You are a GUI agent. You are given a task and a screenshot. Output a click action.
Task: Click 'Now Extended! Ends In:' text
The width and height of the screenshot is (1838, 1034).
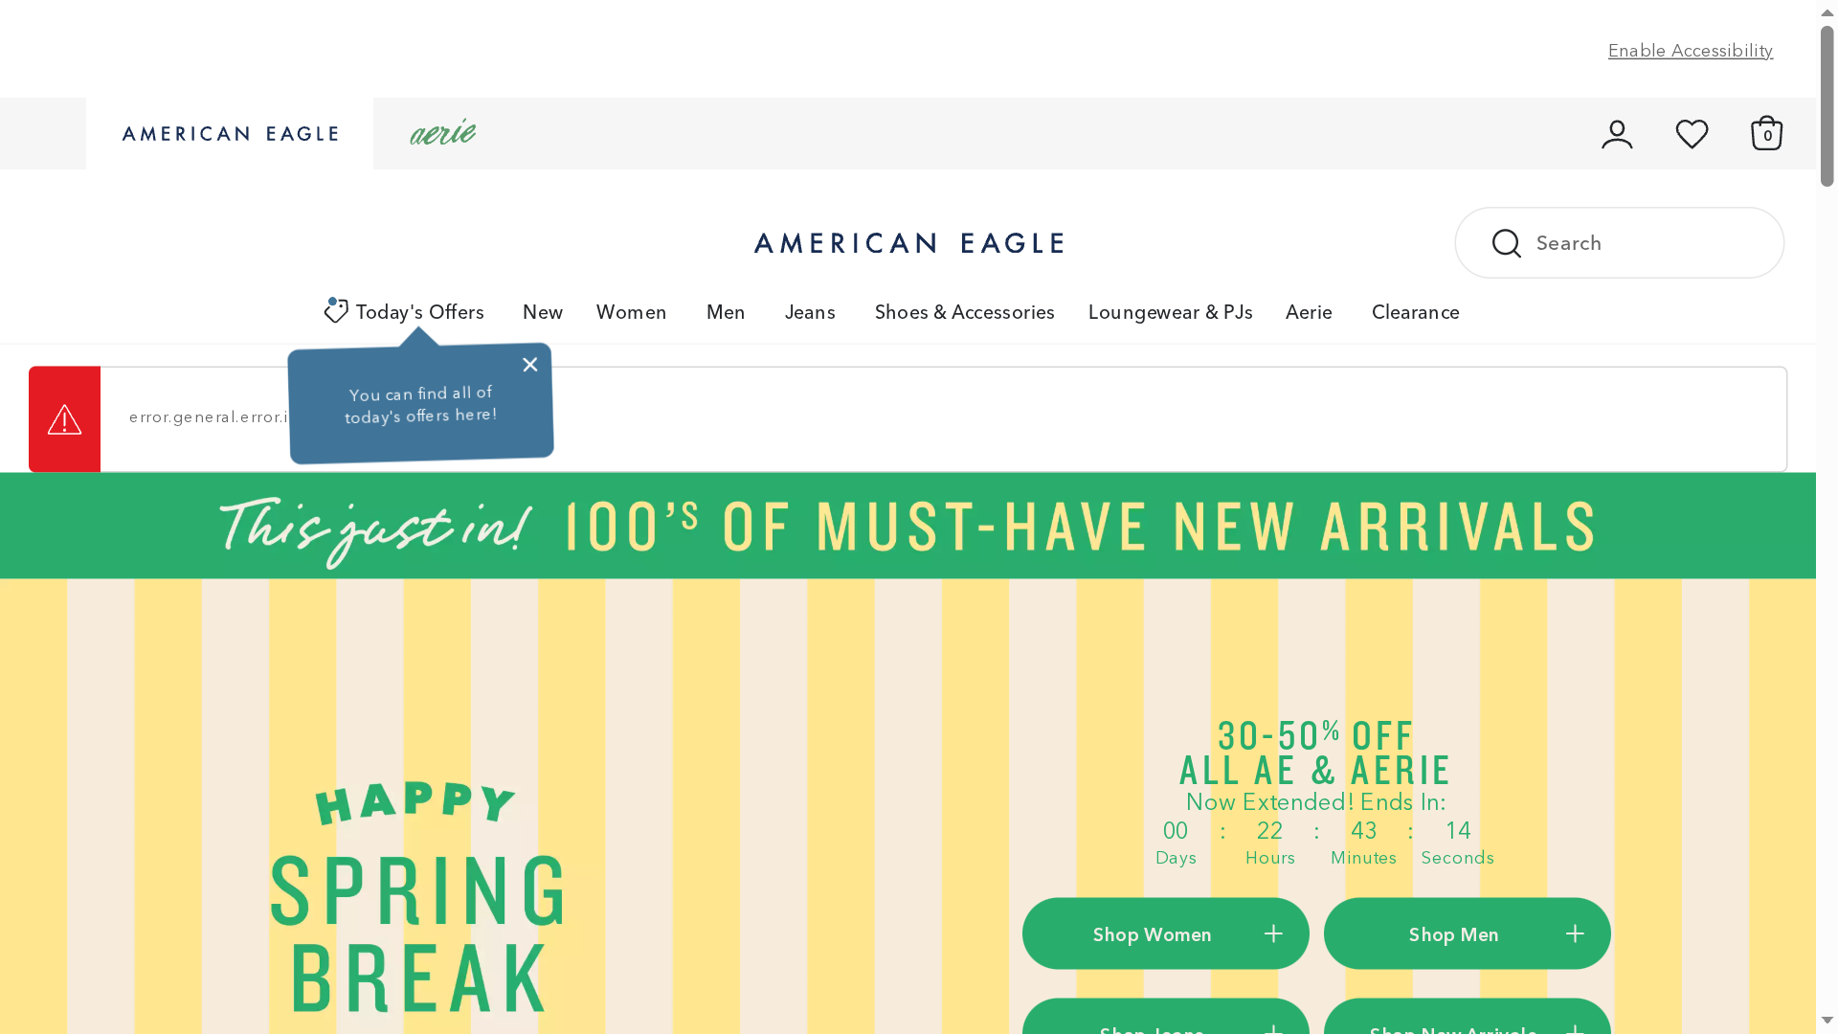(1316, 802)
